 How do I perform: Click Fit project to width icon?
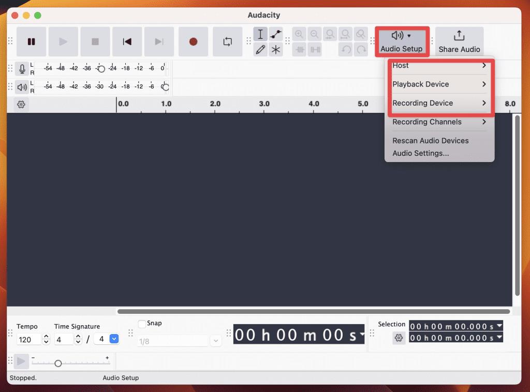click(x=345, y=34)
